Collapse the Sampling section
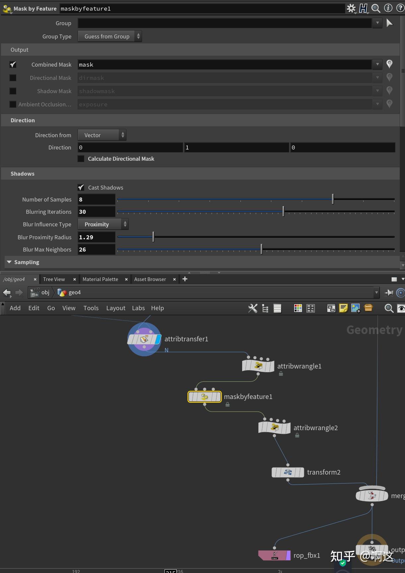Screen dimensions: 405x573 click(x=9, y=262)
